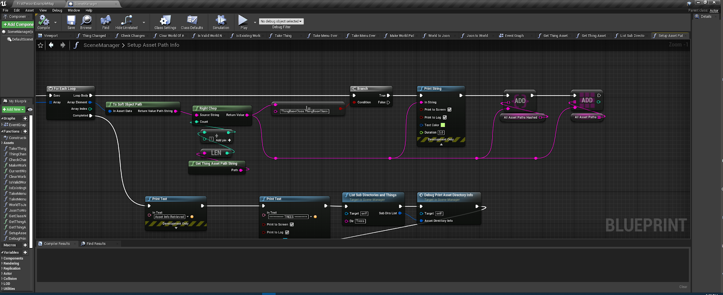
Task: Edit the Dir field containing Trees
Action: (x=360, y=221)
